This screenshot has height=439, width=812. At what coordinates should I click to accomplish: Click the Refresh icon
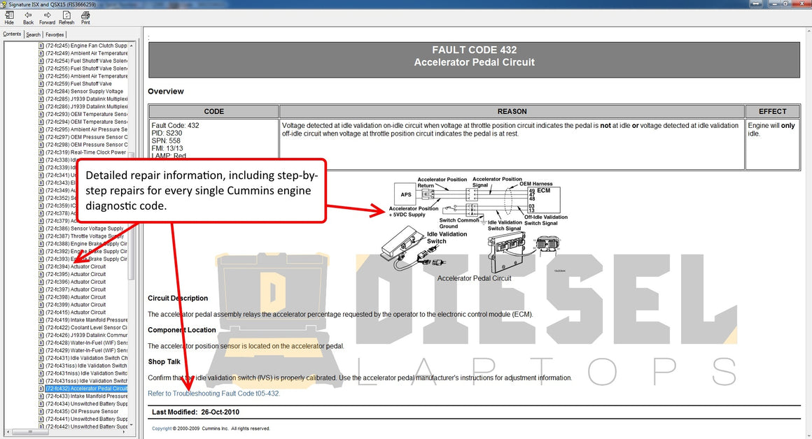click(x=66, y=17)
